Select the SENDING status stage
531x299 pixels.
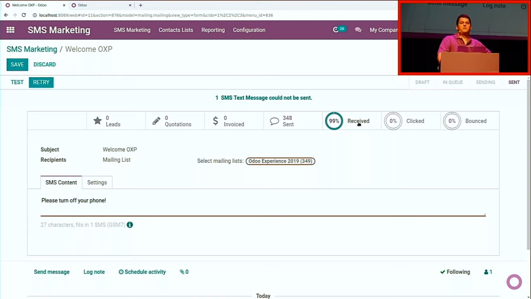pyautogui.click(x=486, y=82)
